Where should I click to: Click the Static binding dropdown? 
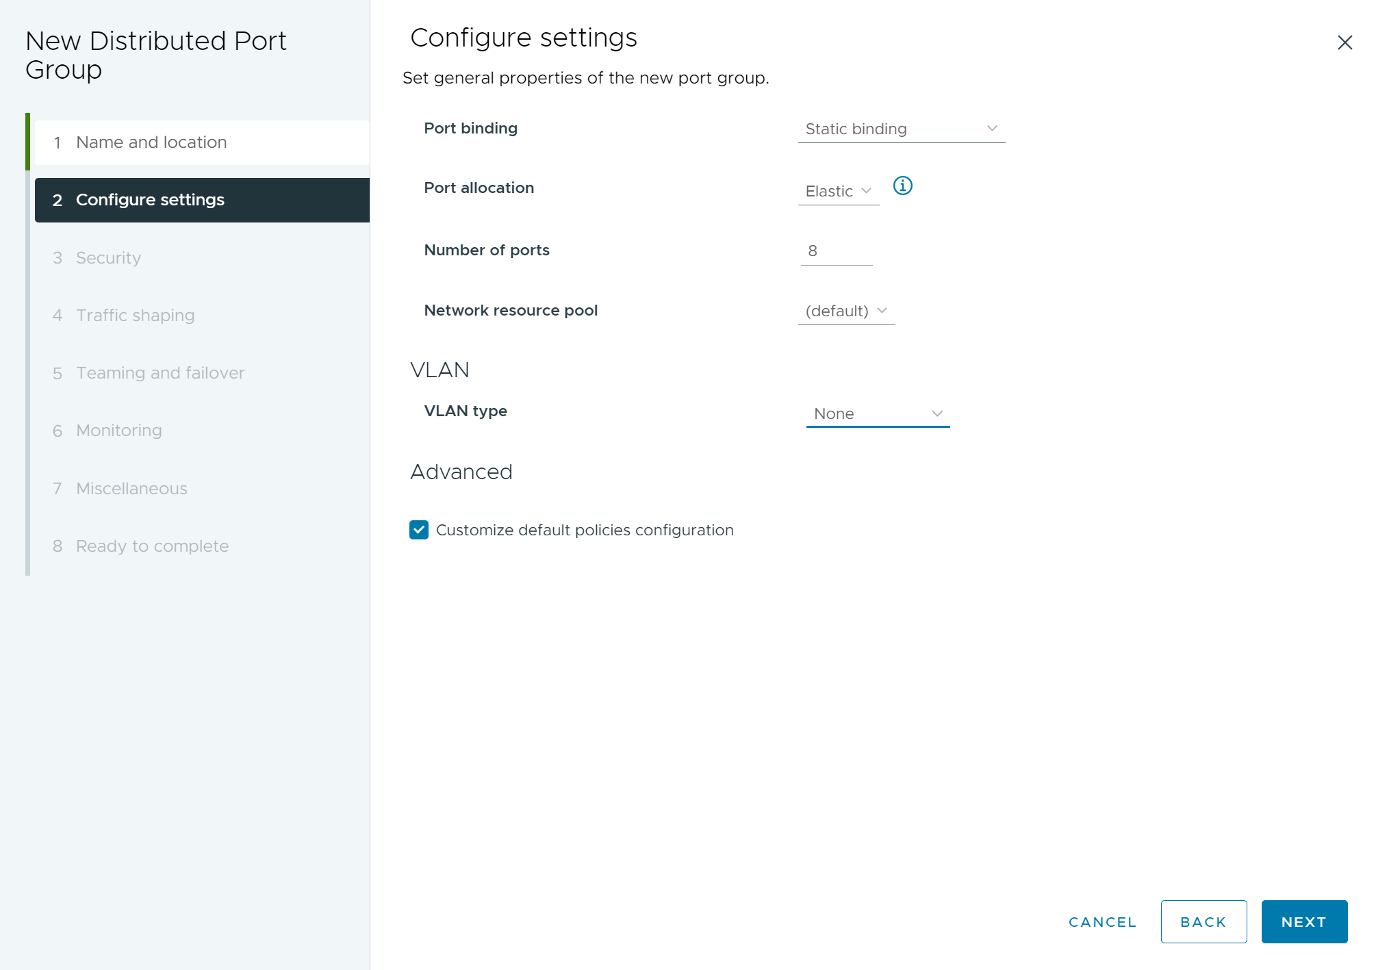click(x=900, y=128)
